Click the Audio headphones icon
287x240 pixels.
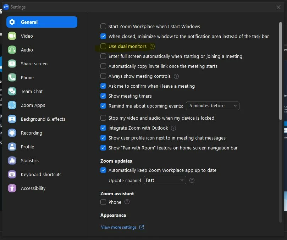pyautogui.click(x=12, y=50)
